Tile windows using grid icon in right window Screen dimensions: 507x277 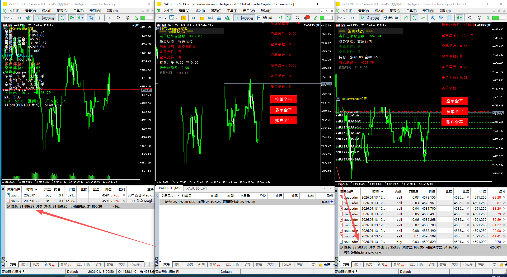450,18
